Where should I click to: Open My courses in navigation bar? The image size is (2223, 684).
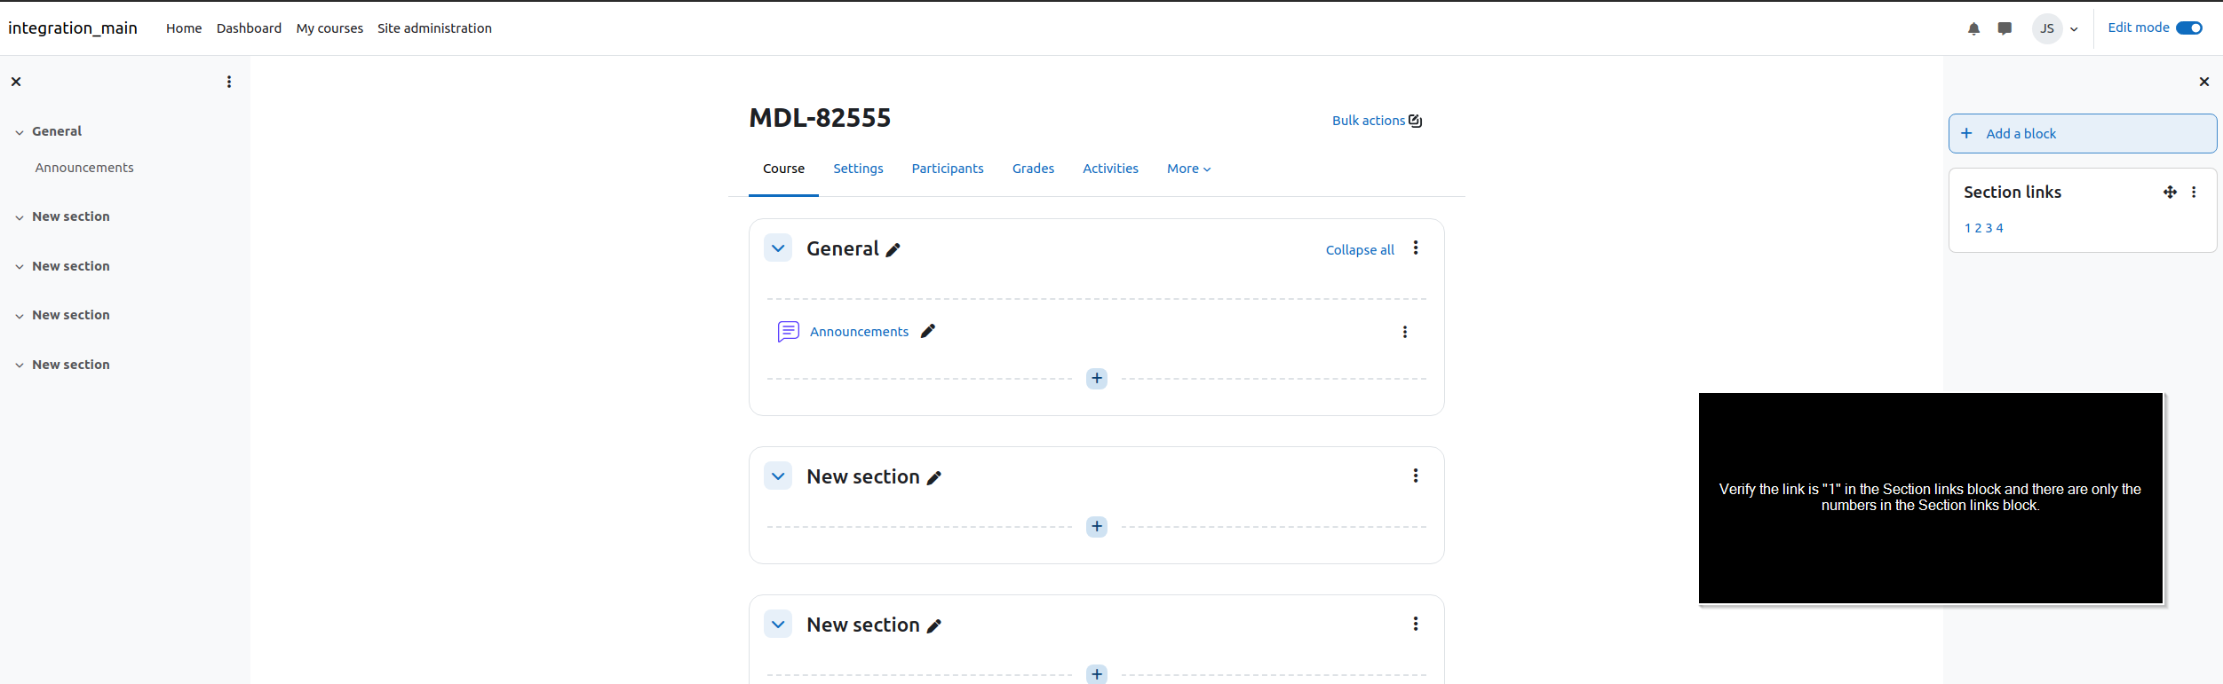click(329, 28)
